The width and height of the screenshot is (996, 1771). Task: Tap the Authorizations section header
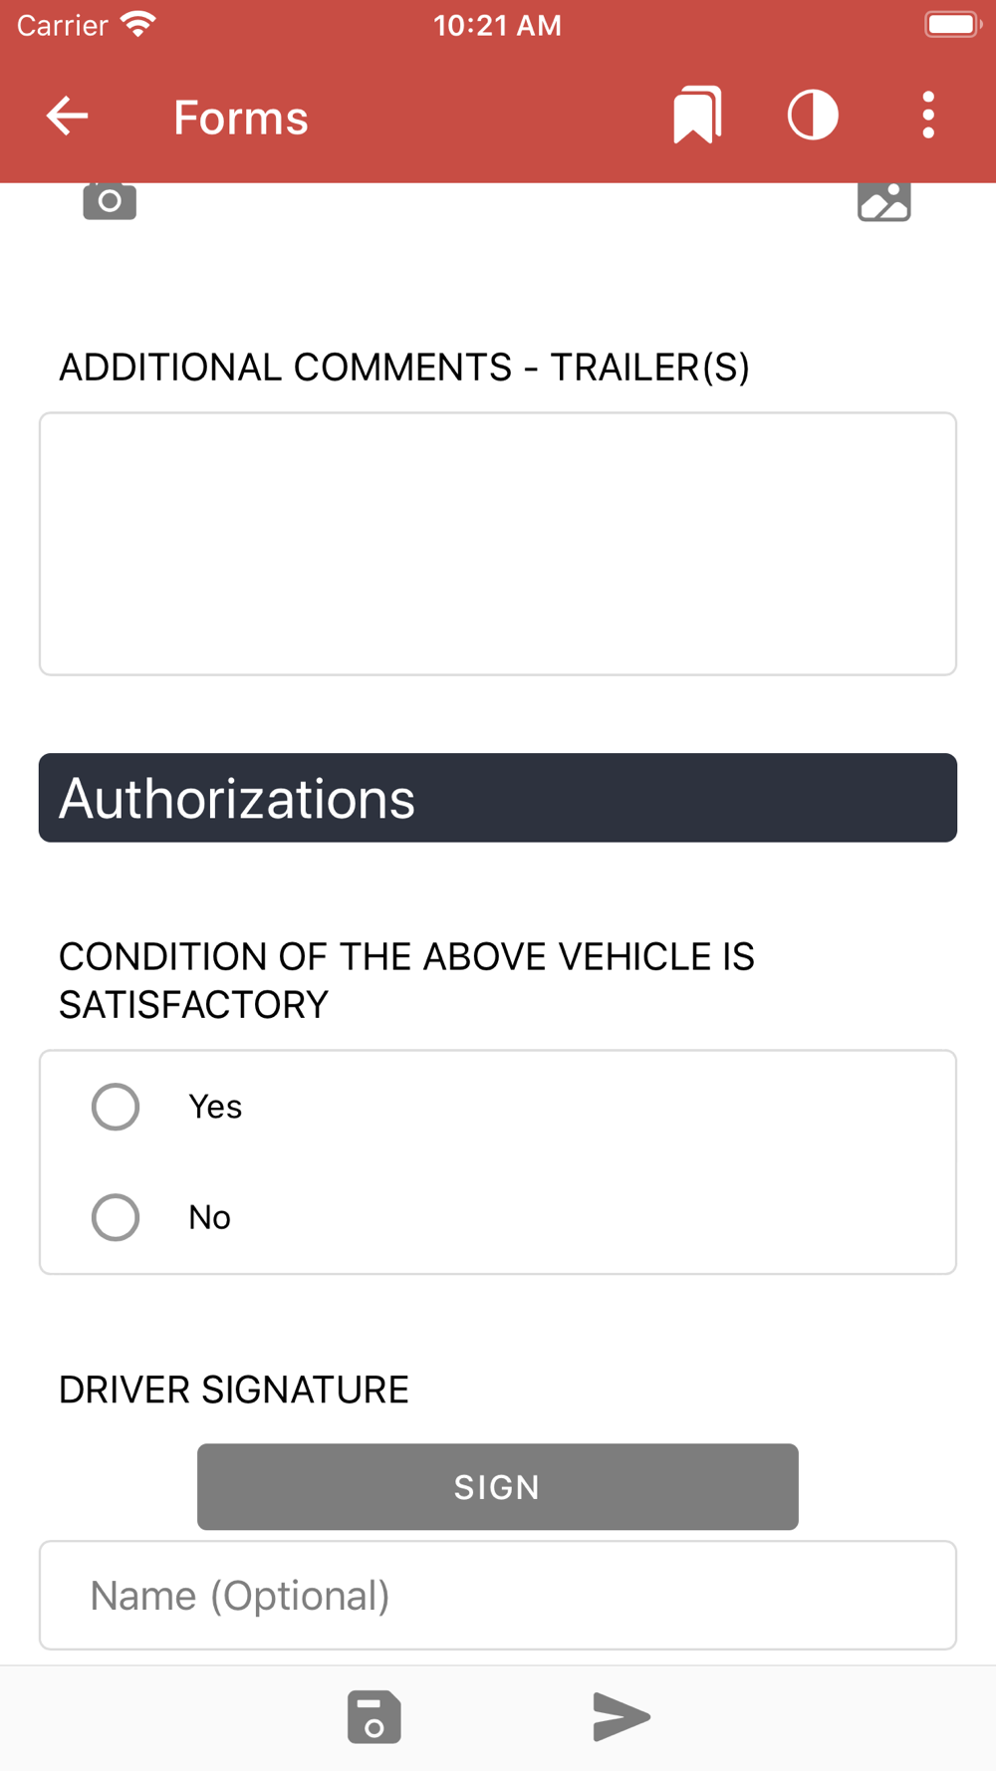[498, 798]
